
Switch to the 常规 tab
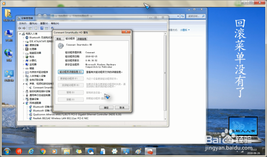(59, 39)
